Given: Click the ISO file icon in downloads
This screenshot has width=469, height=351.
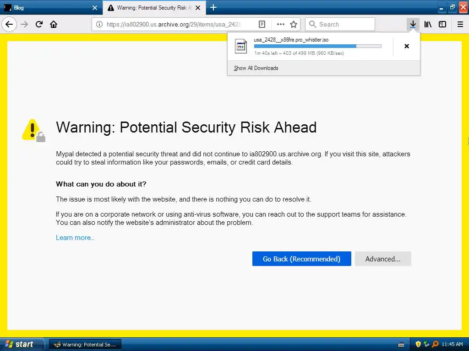Looking at the screenshot, I should [x=241, y=46].
